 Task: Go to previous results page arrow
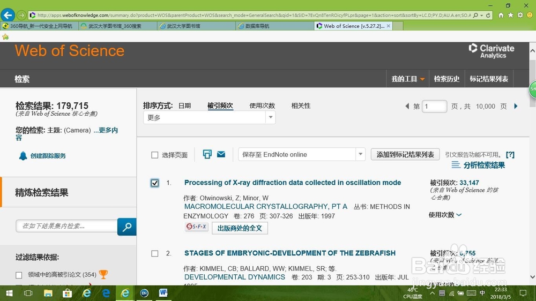tap(407, 106)
